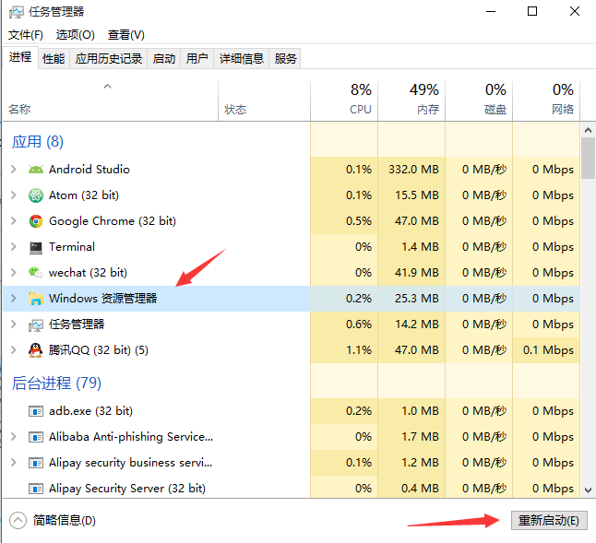Expand the Terminal process group
Screen dimensions: 596x543
point(14,247)
